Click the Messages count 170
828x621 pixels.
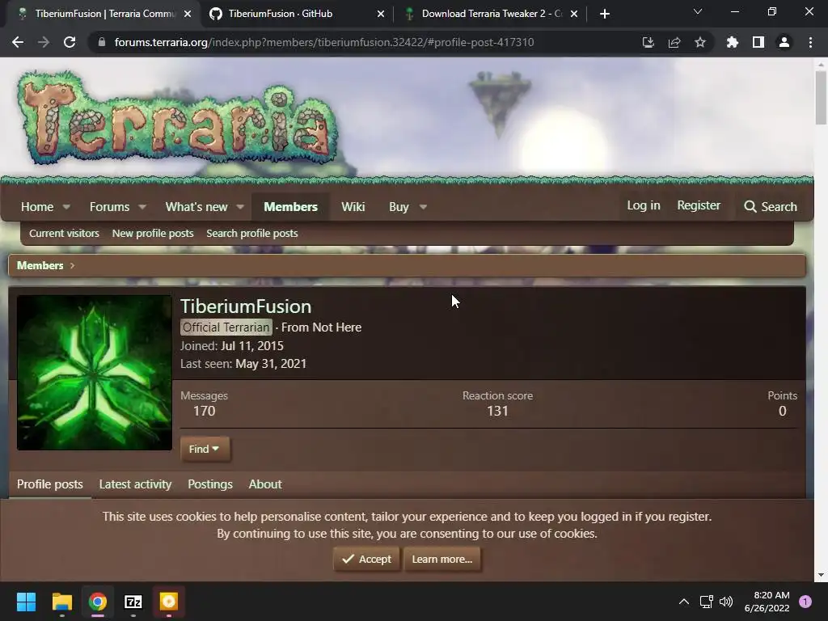204,411
